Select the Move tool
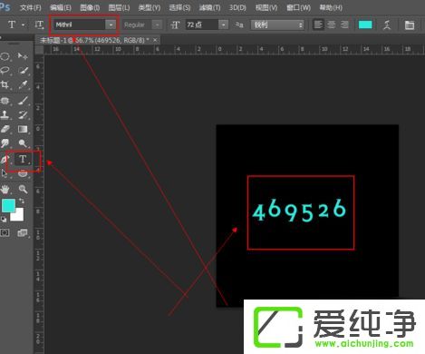Image resolution: width=425 pixels, height=354 pixels. tap(23, 56)
